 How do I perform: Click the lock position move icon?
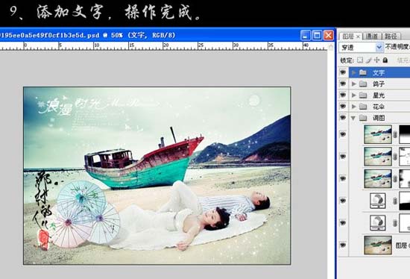tap(376, 60)
